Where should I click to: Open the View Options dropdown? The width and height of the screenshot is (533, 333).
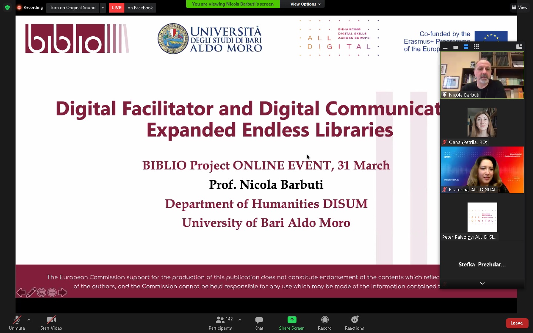[305, 4]
